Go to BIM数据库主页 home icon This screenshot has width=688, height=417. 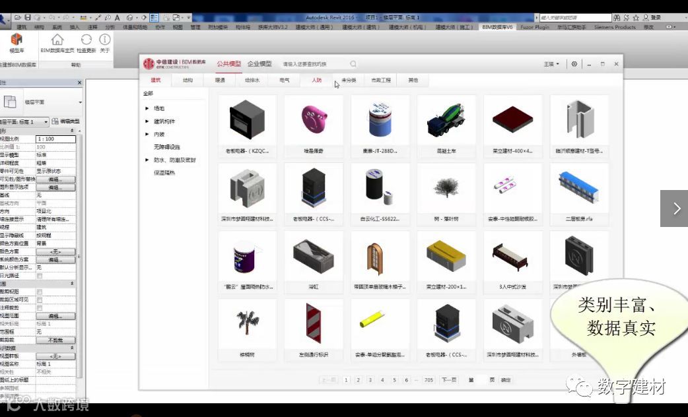point(57,40)
